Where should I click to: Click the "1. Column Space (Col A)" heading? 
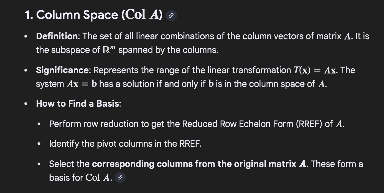(x=94, y=15)
